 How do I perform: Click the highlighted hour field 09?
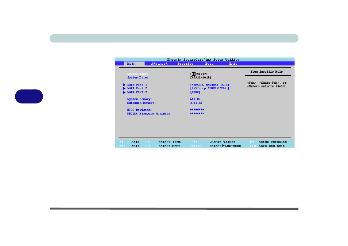coord(194,74)
